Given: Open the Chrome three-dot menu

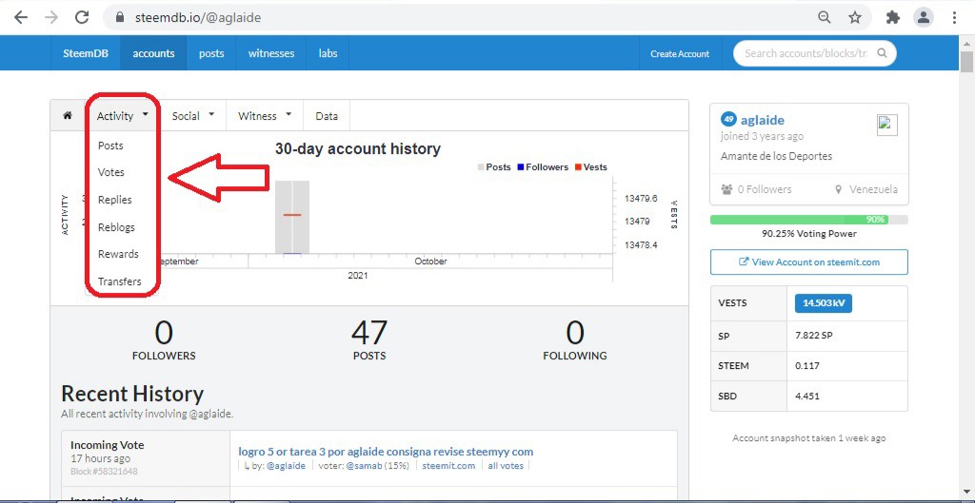Looking at the screenshot, I should click(x=954, y=17).
